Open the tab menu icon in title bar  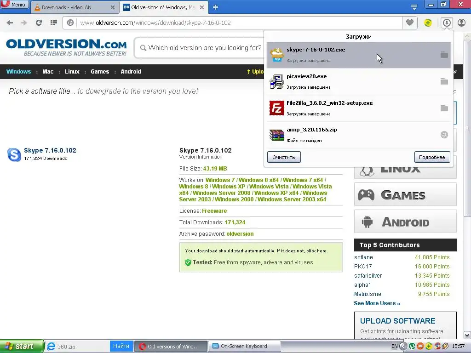414,7
